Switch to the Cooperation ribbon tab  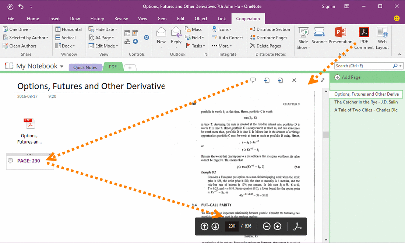pyautogui.click(x=248, y=18)
